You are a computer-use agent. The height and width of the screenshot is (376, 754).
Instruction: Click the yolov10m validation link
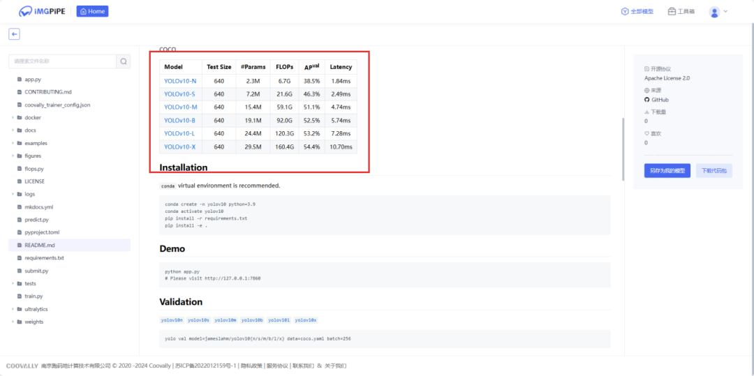pos(226,320)
